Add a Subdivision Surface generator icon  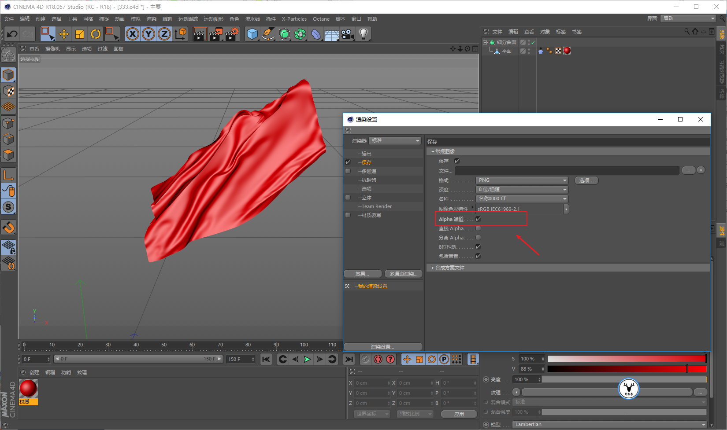coord(284,34)
